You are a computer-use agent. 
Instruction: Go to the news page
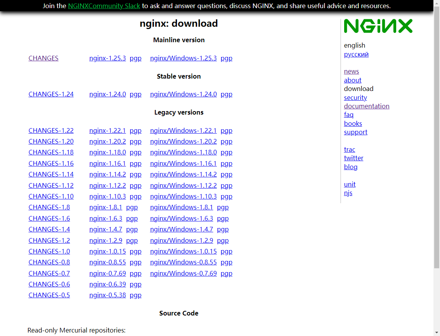(351, 71)
